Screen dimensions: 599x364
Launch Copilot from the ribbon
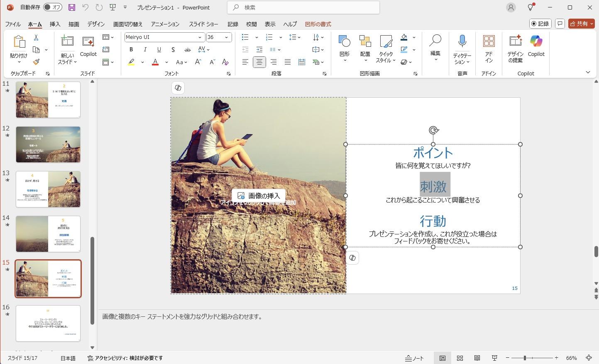[x=536, y=46]
